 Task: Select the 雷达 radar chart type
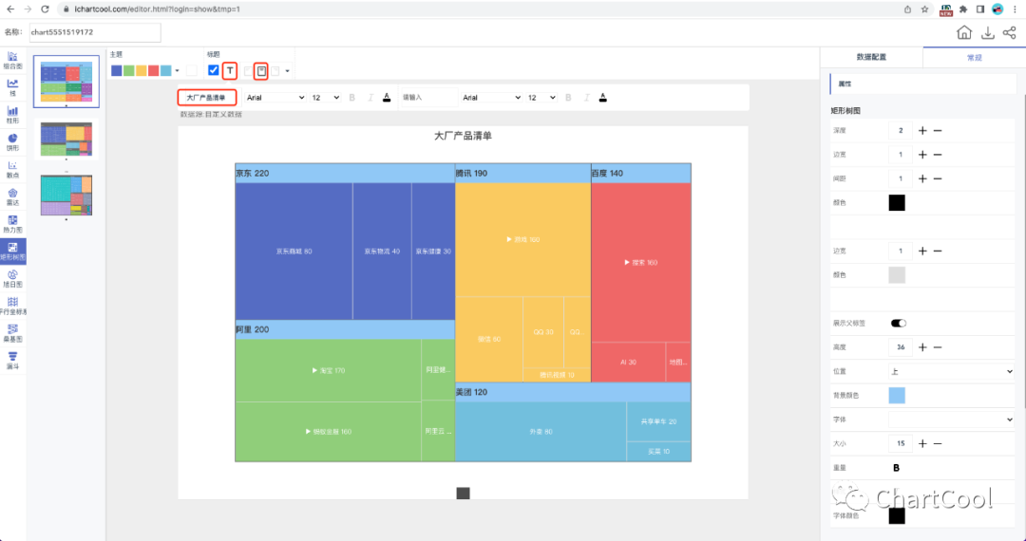(x=12, y=196)
